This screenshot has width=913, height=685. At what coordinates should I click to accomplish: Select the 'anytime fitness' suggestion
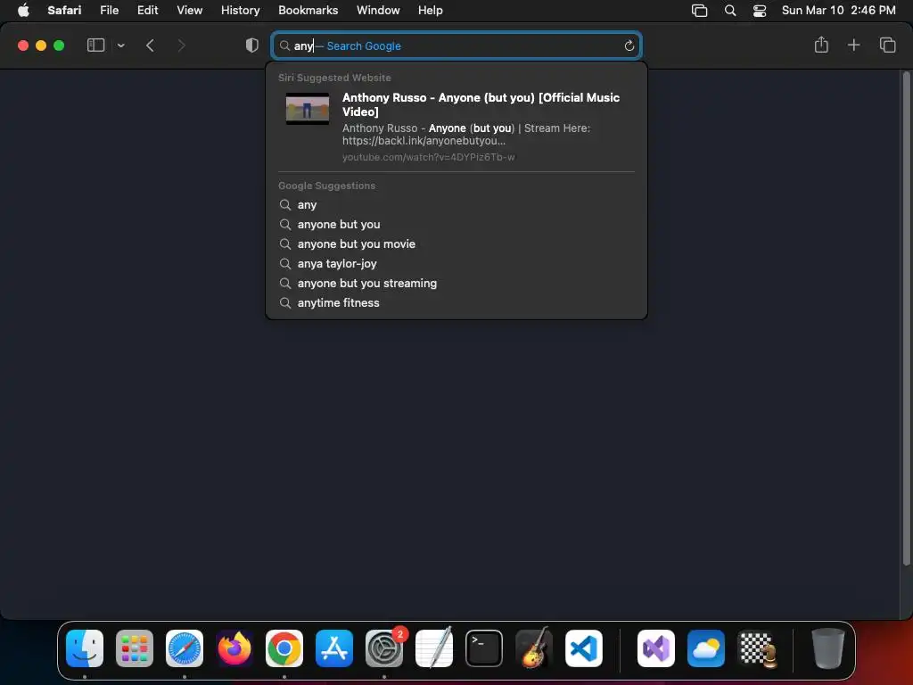pyautogui.click(x=456, y=303)
